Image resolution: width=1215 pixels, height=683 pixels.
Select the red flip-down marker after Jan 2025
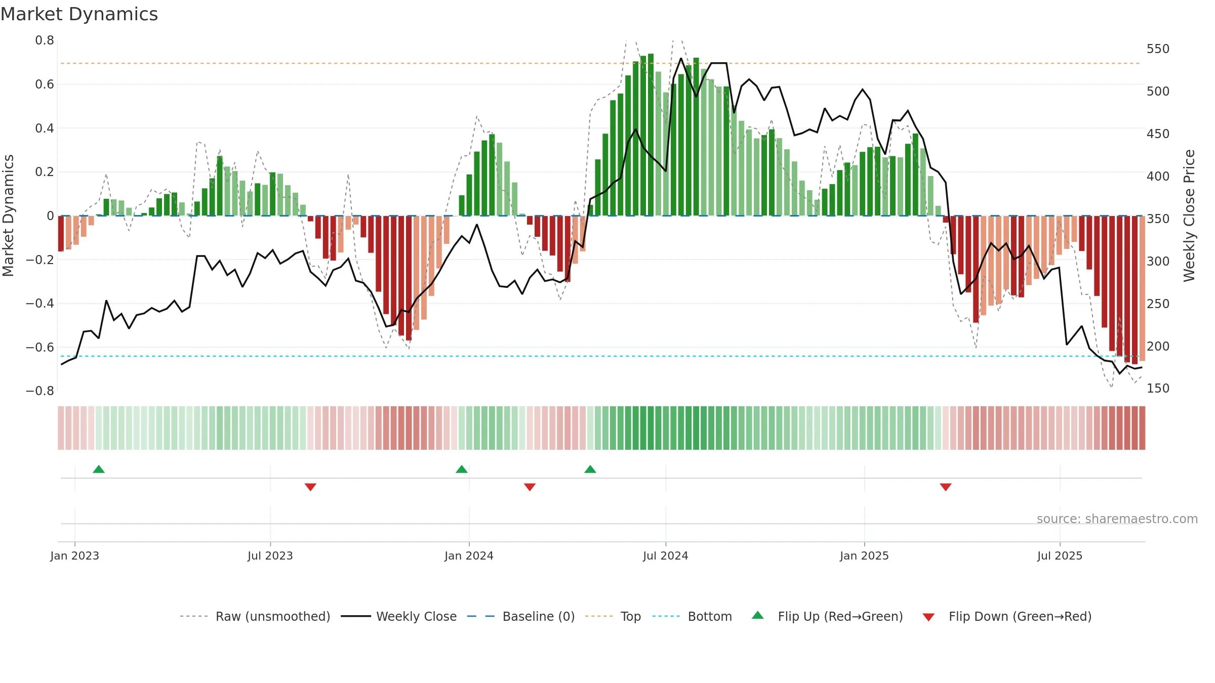pos(946,487)
